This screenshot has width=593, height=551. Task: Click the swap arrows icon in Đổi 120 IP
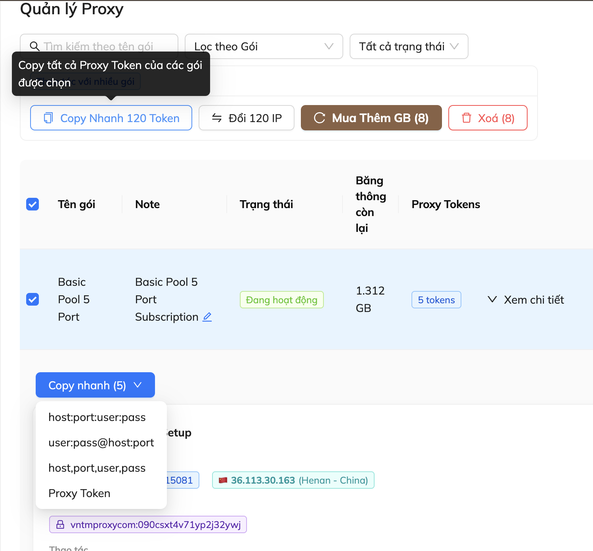click(x=217, y=118)
